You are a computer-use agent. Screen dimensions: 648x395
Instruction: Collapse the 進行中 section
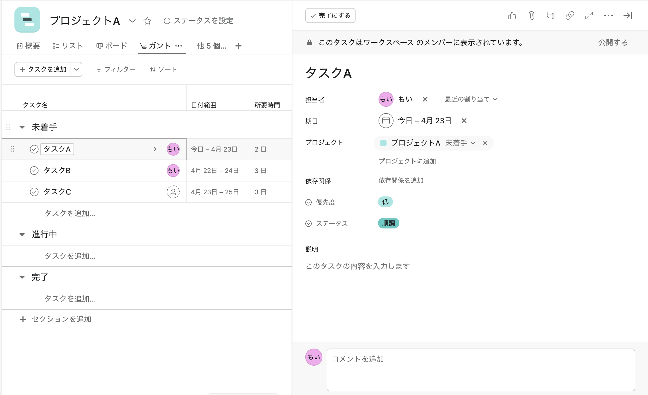click(22, 235)
